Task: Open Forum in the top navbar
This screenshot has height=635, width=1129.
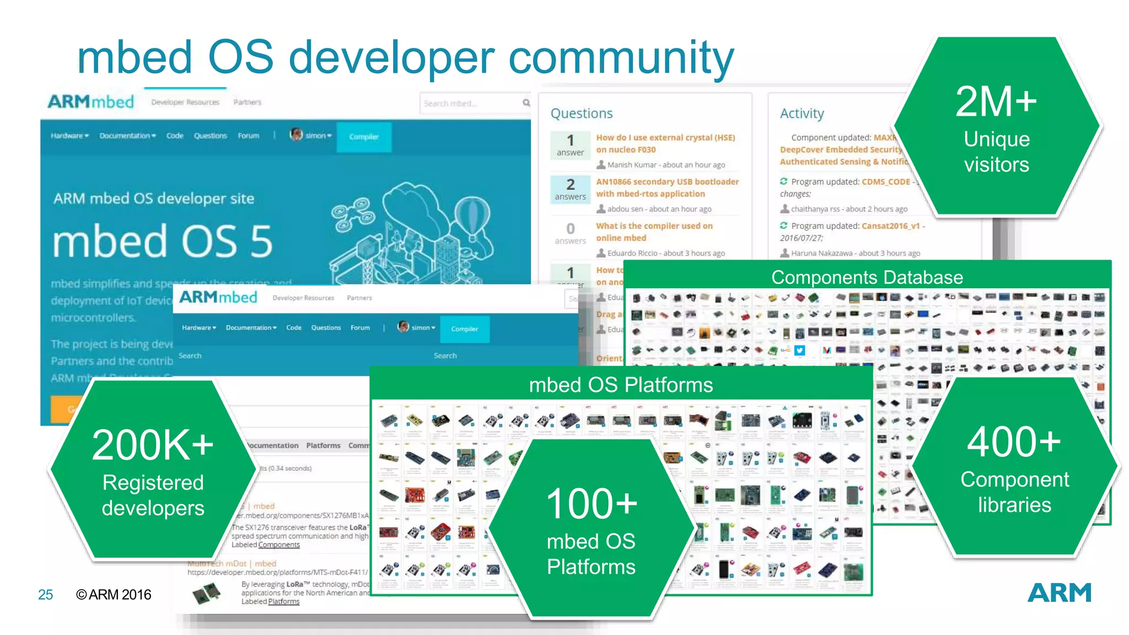Action: pyautogui.click(x=248, y=136)
